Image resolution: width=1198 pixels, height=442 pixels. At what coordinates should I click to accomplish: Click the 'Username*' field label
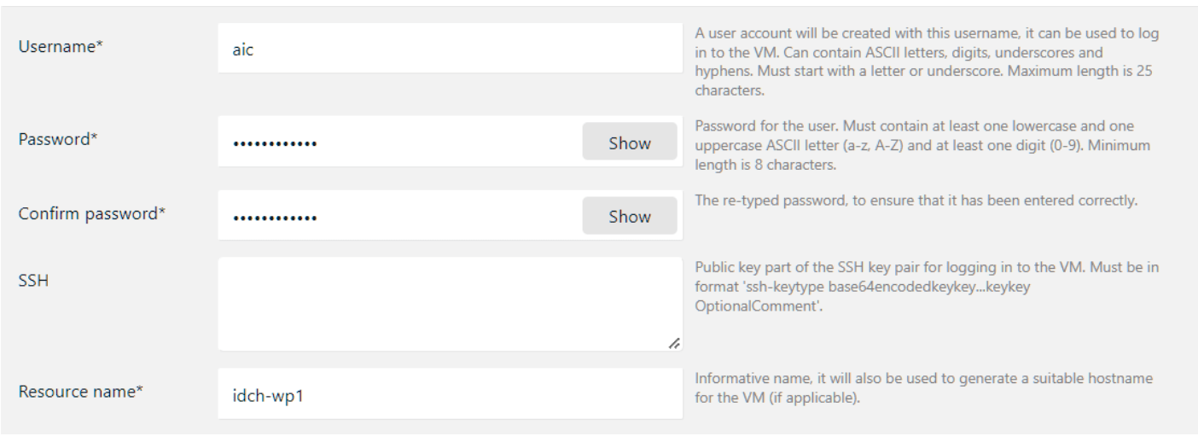pos(54,49)
